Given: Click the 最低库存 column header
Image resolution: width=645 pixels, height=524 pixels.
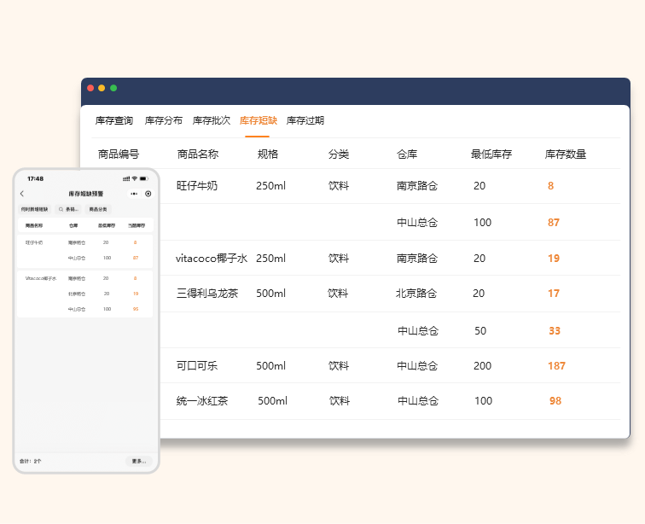Looking at the screenshot, I should coord(491,154).
